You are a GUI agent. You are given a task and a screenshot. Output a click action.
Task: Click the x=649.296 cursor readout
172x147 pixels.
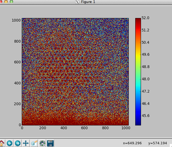tap(132, 143)
